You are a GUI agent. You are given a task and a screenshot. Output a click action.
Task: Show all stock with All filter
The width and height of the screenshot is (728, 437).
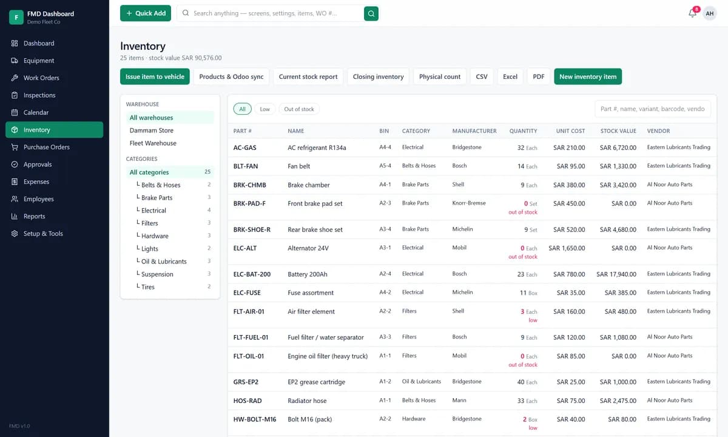click(x=242, y=109)
